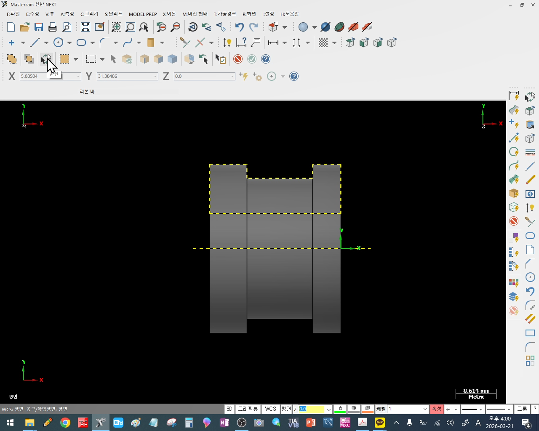
Task: Print using the printer toolbar icon
Action: tap(53, 27)
